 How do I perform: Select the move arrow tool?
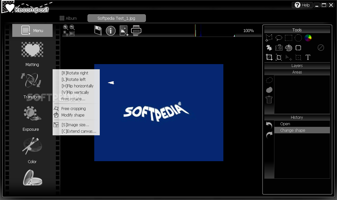tap(289, 58)
